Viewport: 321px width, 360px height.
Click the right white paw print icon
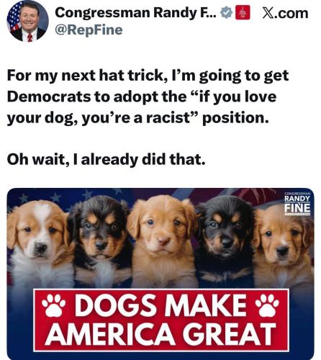tap(267, 305)
